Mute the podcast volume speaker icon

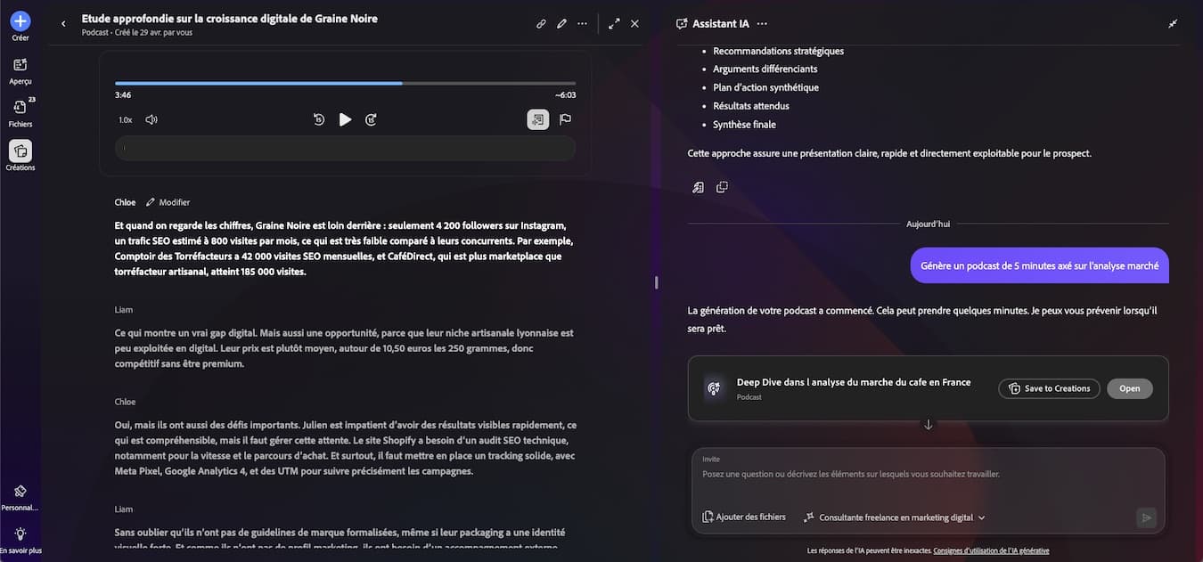click(x=151, y=119)
